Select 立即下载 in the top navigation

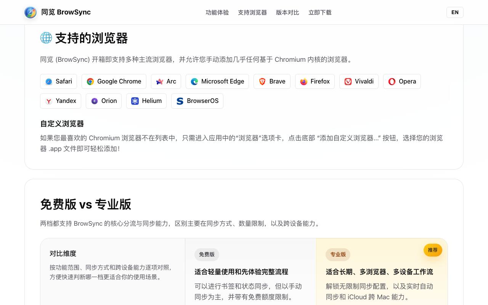(x=320, y=13)
